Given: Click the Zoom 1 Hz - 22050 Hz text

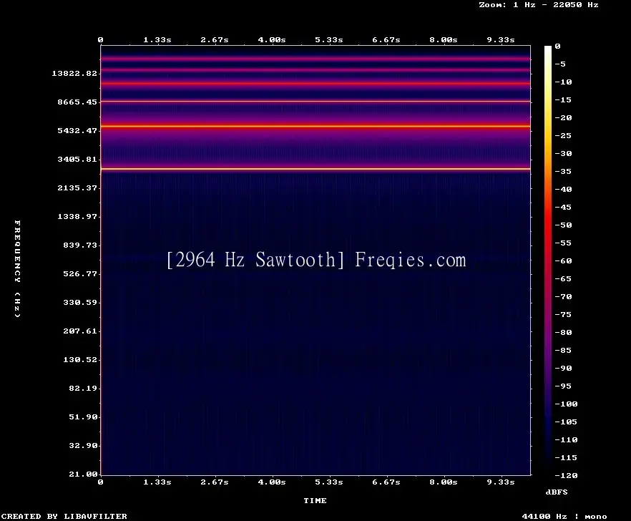Looking at the screenshot, I should pos(539,5).
